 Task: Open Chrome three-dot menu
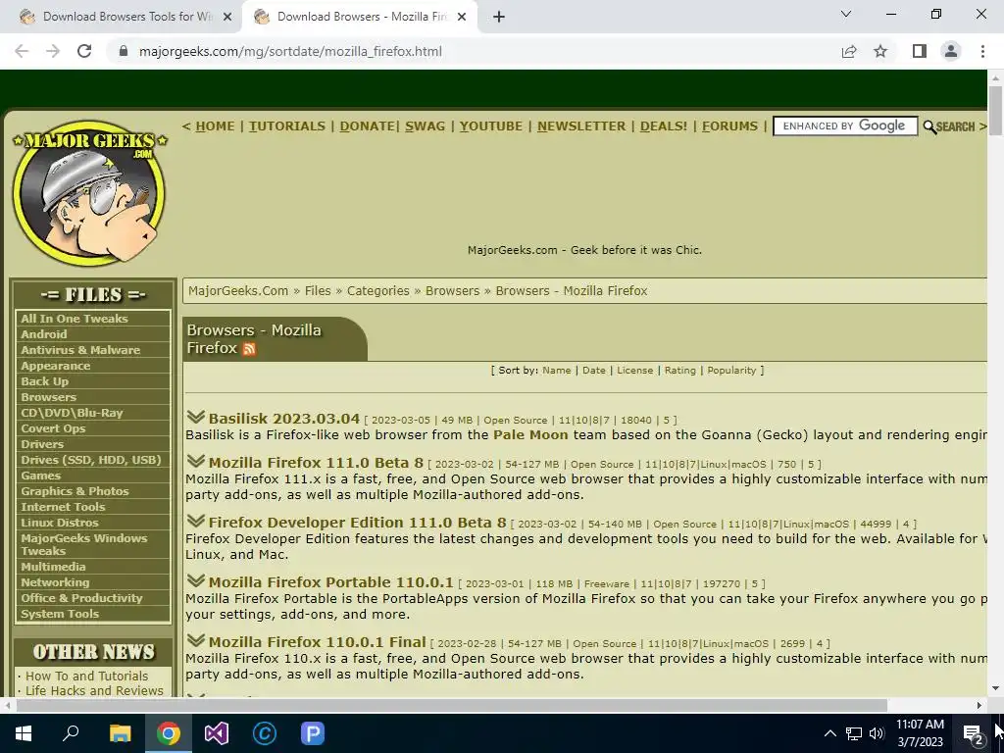coord(982,51)
